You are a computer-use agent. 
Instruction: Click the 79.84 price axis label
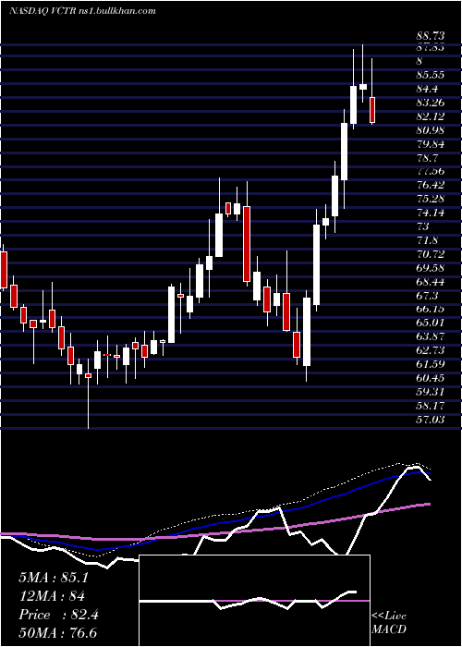(431, 144)
